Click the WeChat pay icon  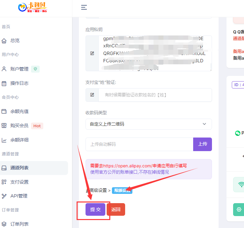238,133
